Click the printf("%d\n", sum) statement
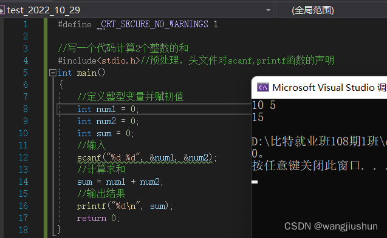This screenshot has height=238, width=387. pyautogui.click(x=125, y=206)
